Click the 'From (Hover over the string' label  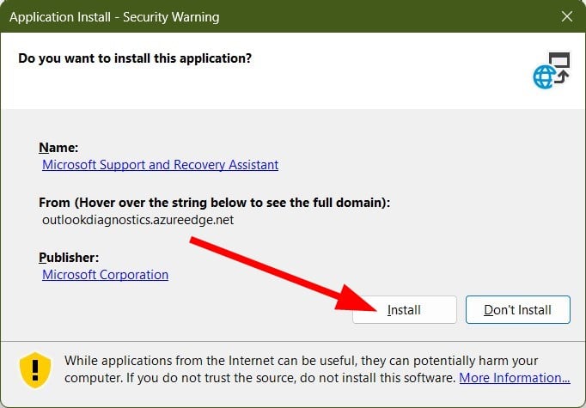pyautogui.click(x=214, y=203)
